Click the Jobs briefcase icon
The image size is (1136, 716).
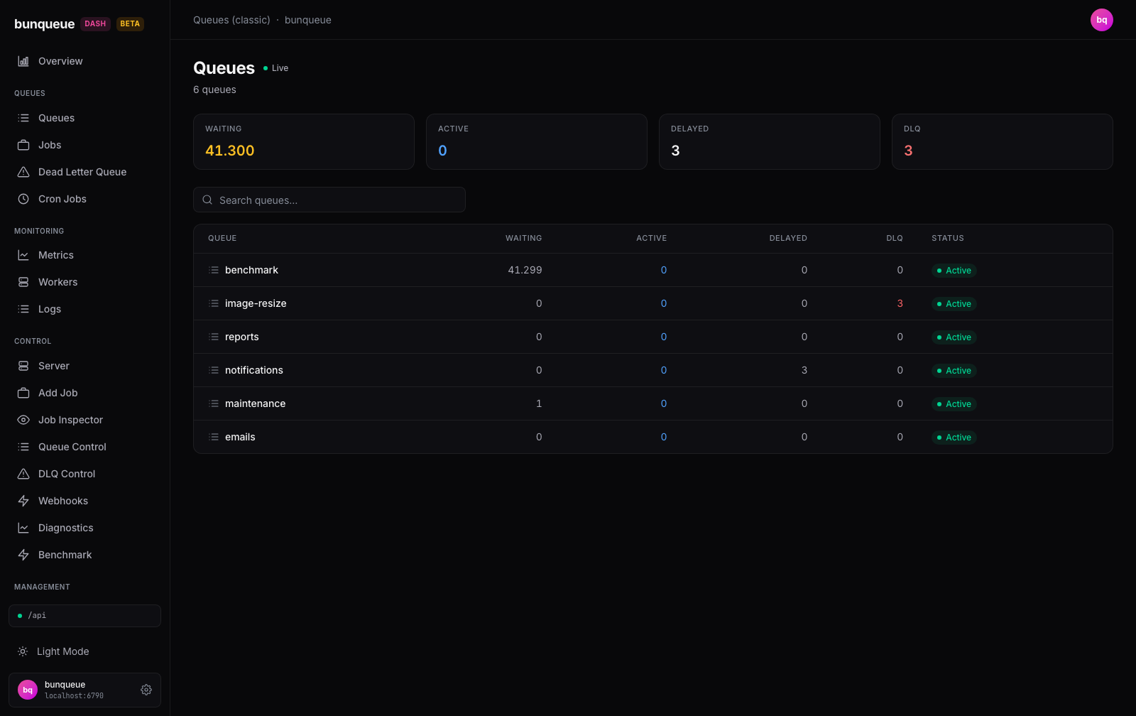point(23,145)
